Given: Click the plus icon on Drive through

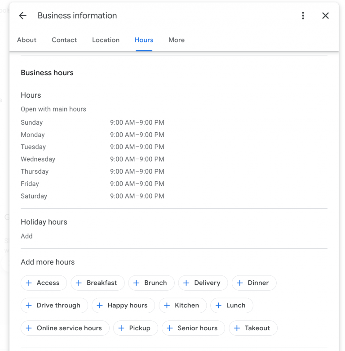Looking at the screenshot, I should point(29,306).
